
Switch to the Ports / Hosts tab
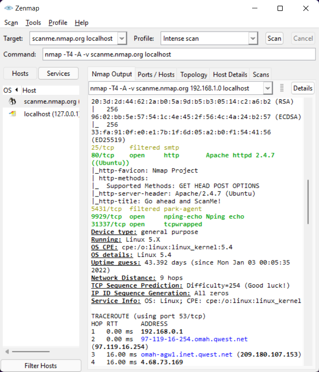tap(156, 74)
